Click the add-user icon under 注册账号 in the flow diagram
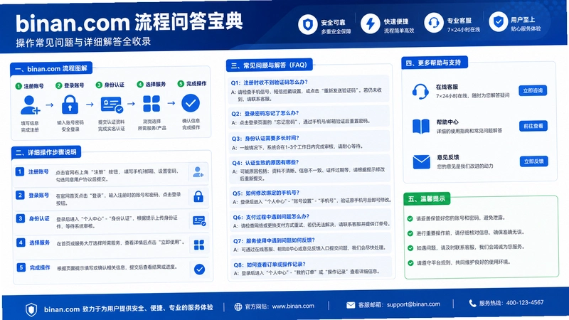This screenshot has width=569, height=320. (x=30, y=105)
